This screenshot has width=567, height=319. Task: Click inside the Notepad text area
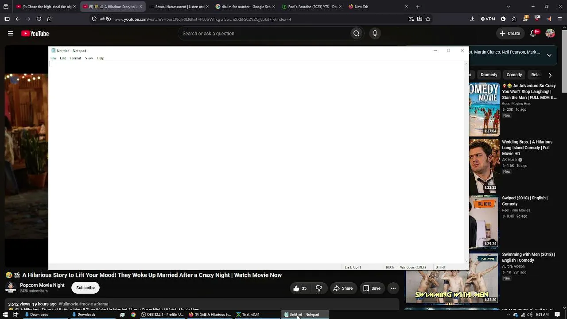tap(256, 162)
